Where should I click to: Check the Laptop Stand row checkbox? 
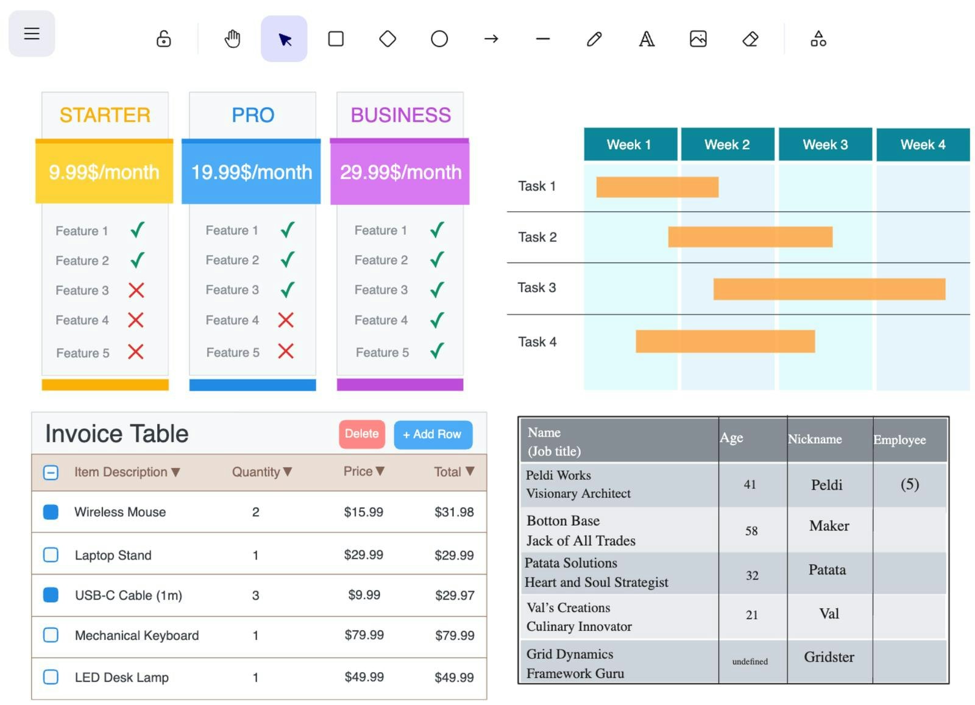pyautogui.click(x=51, y=555)
